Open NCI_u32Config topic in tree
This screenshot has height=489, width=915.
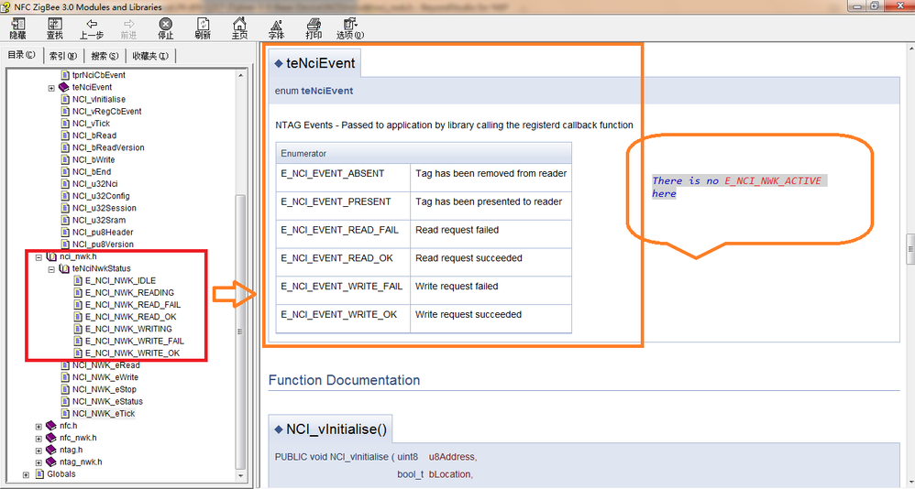pos(101,196)
